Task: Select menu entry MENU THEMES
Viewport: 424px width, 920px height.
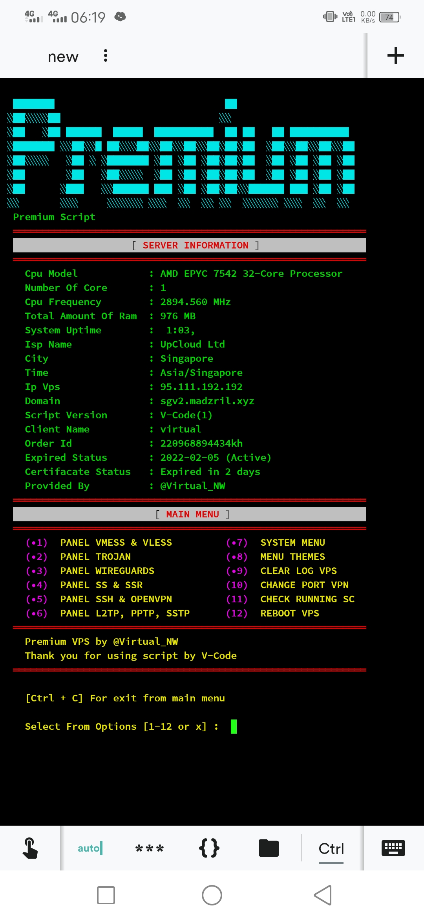Action: tap(292, 557)
